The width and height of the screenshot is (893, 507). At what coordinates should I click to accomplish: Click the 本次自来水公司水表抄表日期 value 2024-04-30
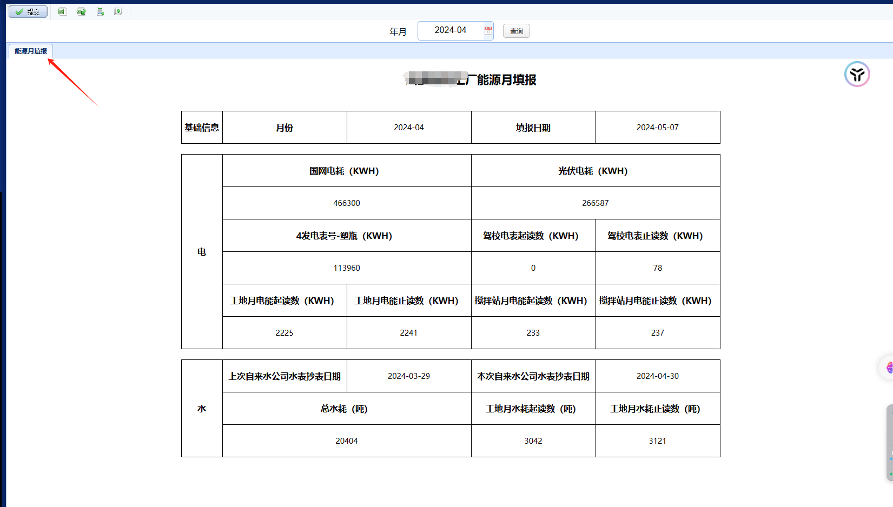pos(658,376)
